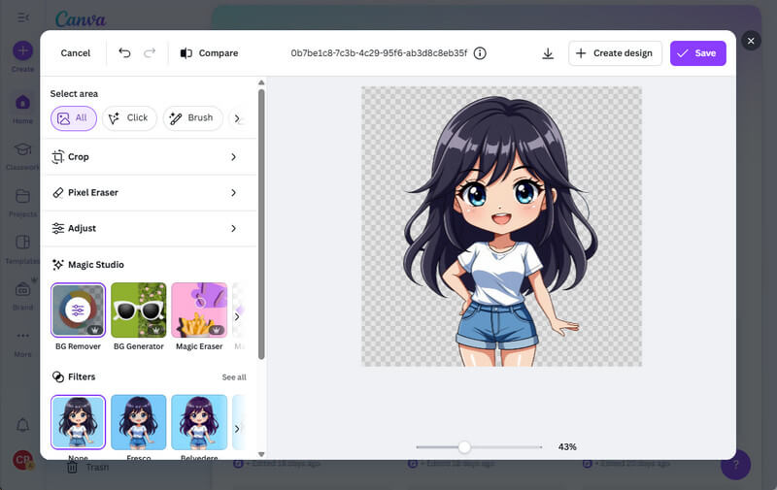The width and height of the screenshot is (777, 490).
Task: Click the Filters circles icon
Action: coord(58,376)
